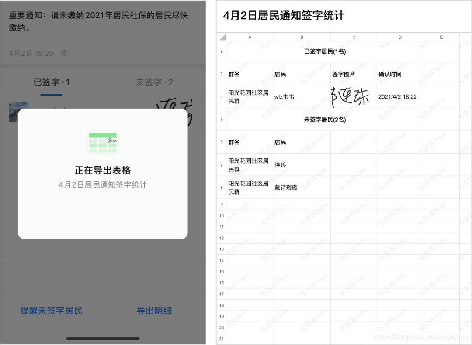Click the resident avatar thumbnail
The width and height of the screenshot is (472, 345).
pos(18,112)
